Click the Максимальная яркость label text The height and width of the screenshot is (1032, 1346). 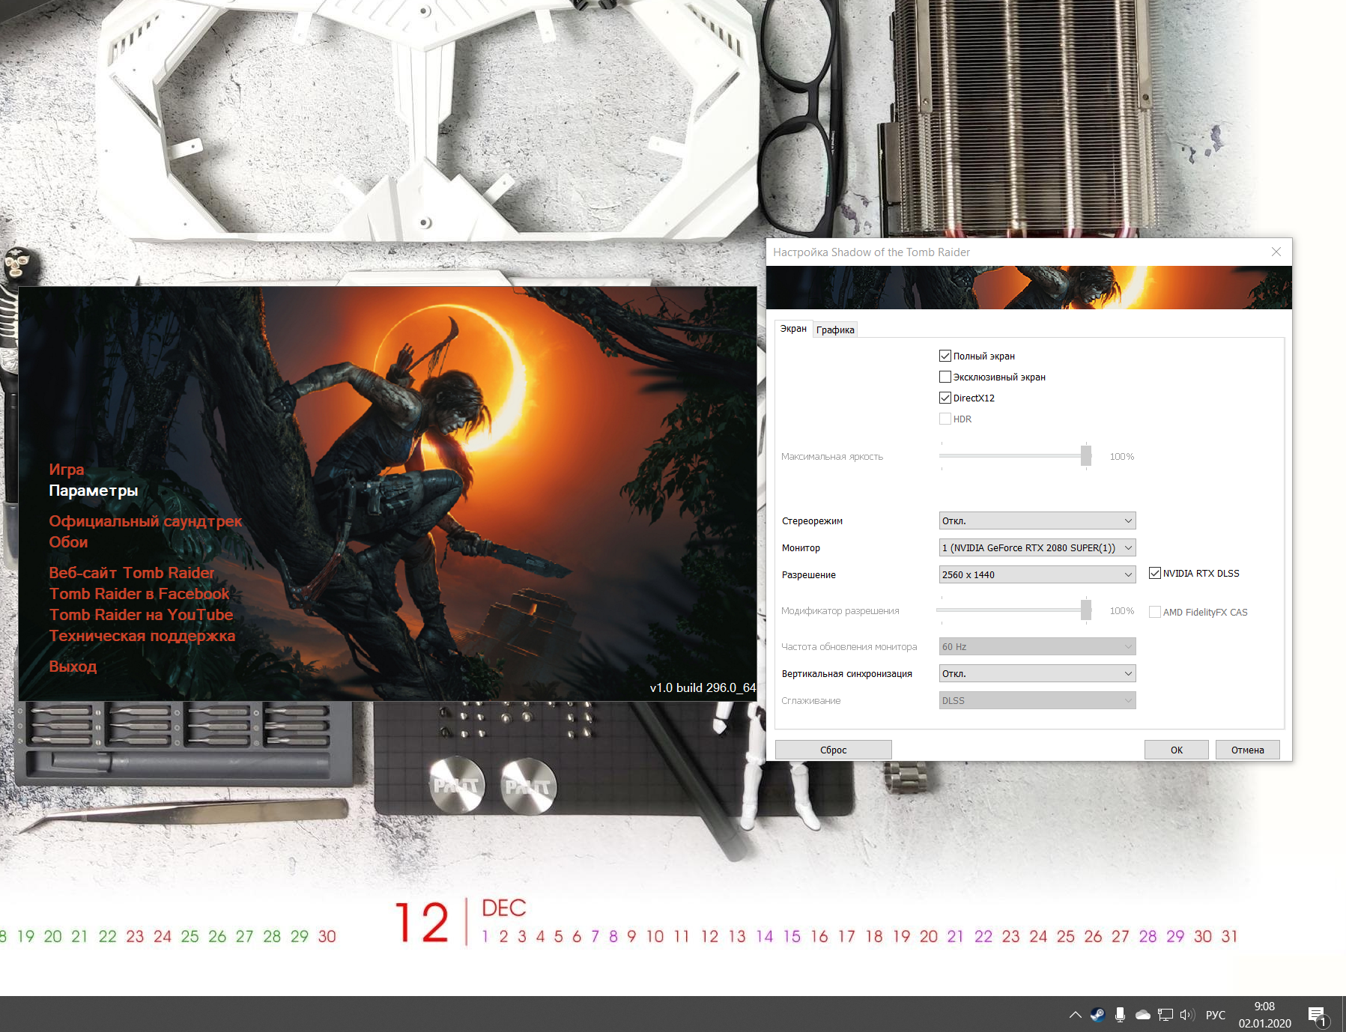pyautogui.click(x=832, y=457)
